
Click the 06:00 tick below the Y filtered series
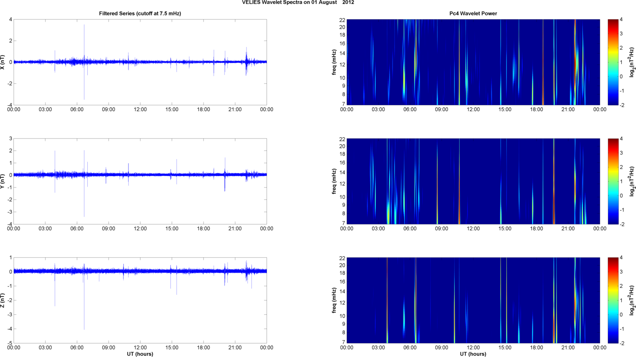tap(77, 229)
